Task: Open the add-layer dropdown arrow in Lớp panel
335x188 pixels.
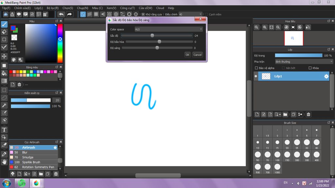Action: pyautogui.click(x=280, y=115)
